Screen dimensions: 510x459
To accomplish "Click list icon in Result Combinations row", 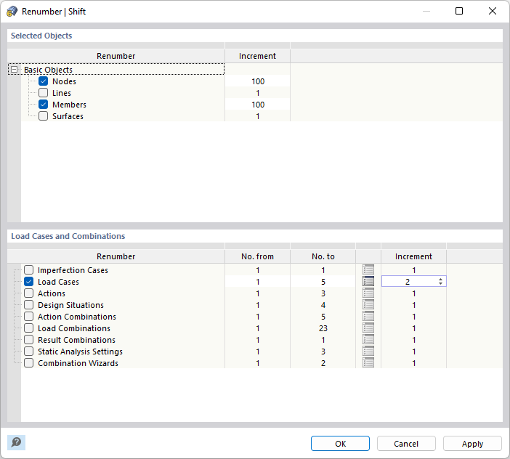I will 368,340.
